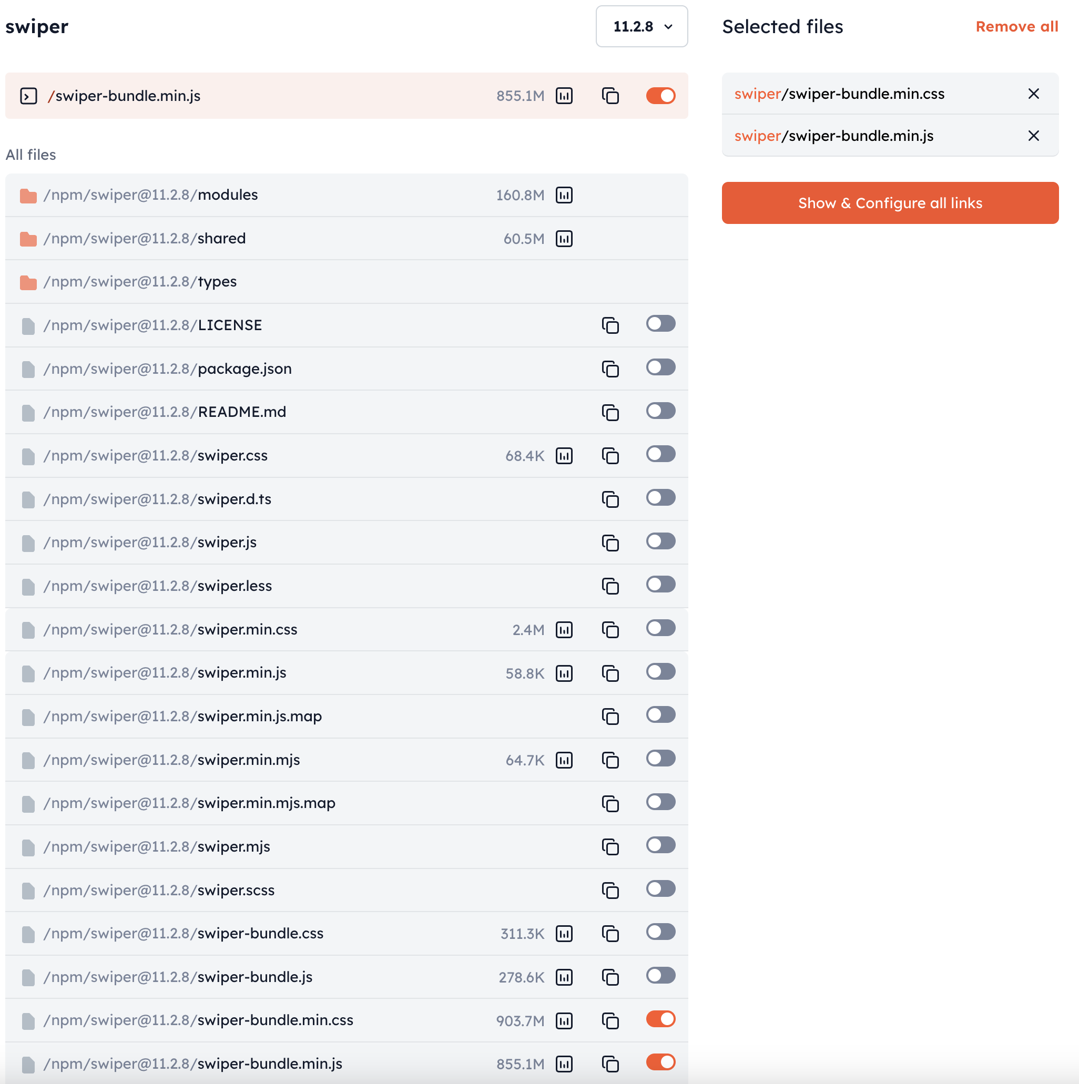Image resolution: width=1079 pixels, height=1084 pixels.
Task: Copy link for swiper.d.ts
Action: click(x=610, y=499)
